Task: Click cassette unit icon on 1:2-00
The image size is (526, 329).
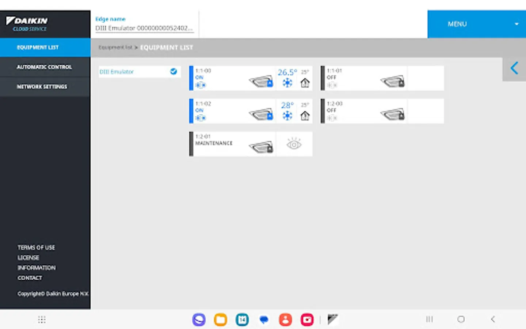Action: (393, 114)
